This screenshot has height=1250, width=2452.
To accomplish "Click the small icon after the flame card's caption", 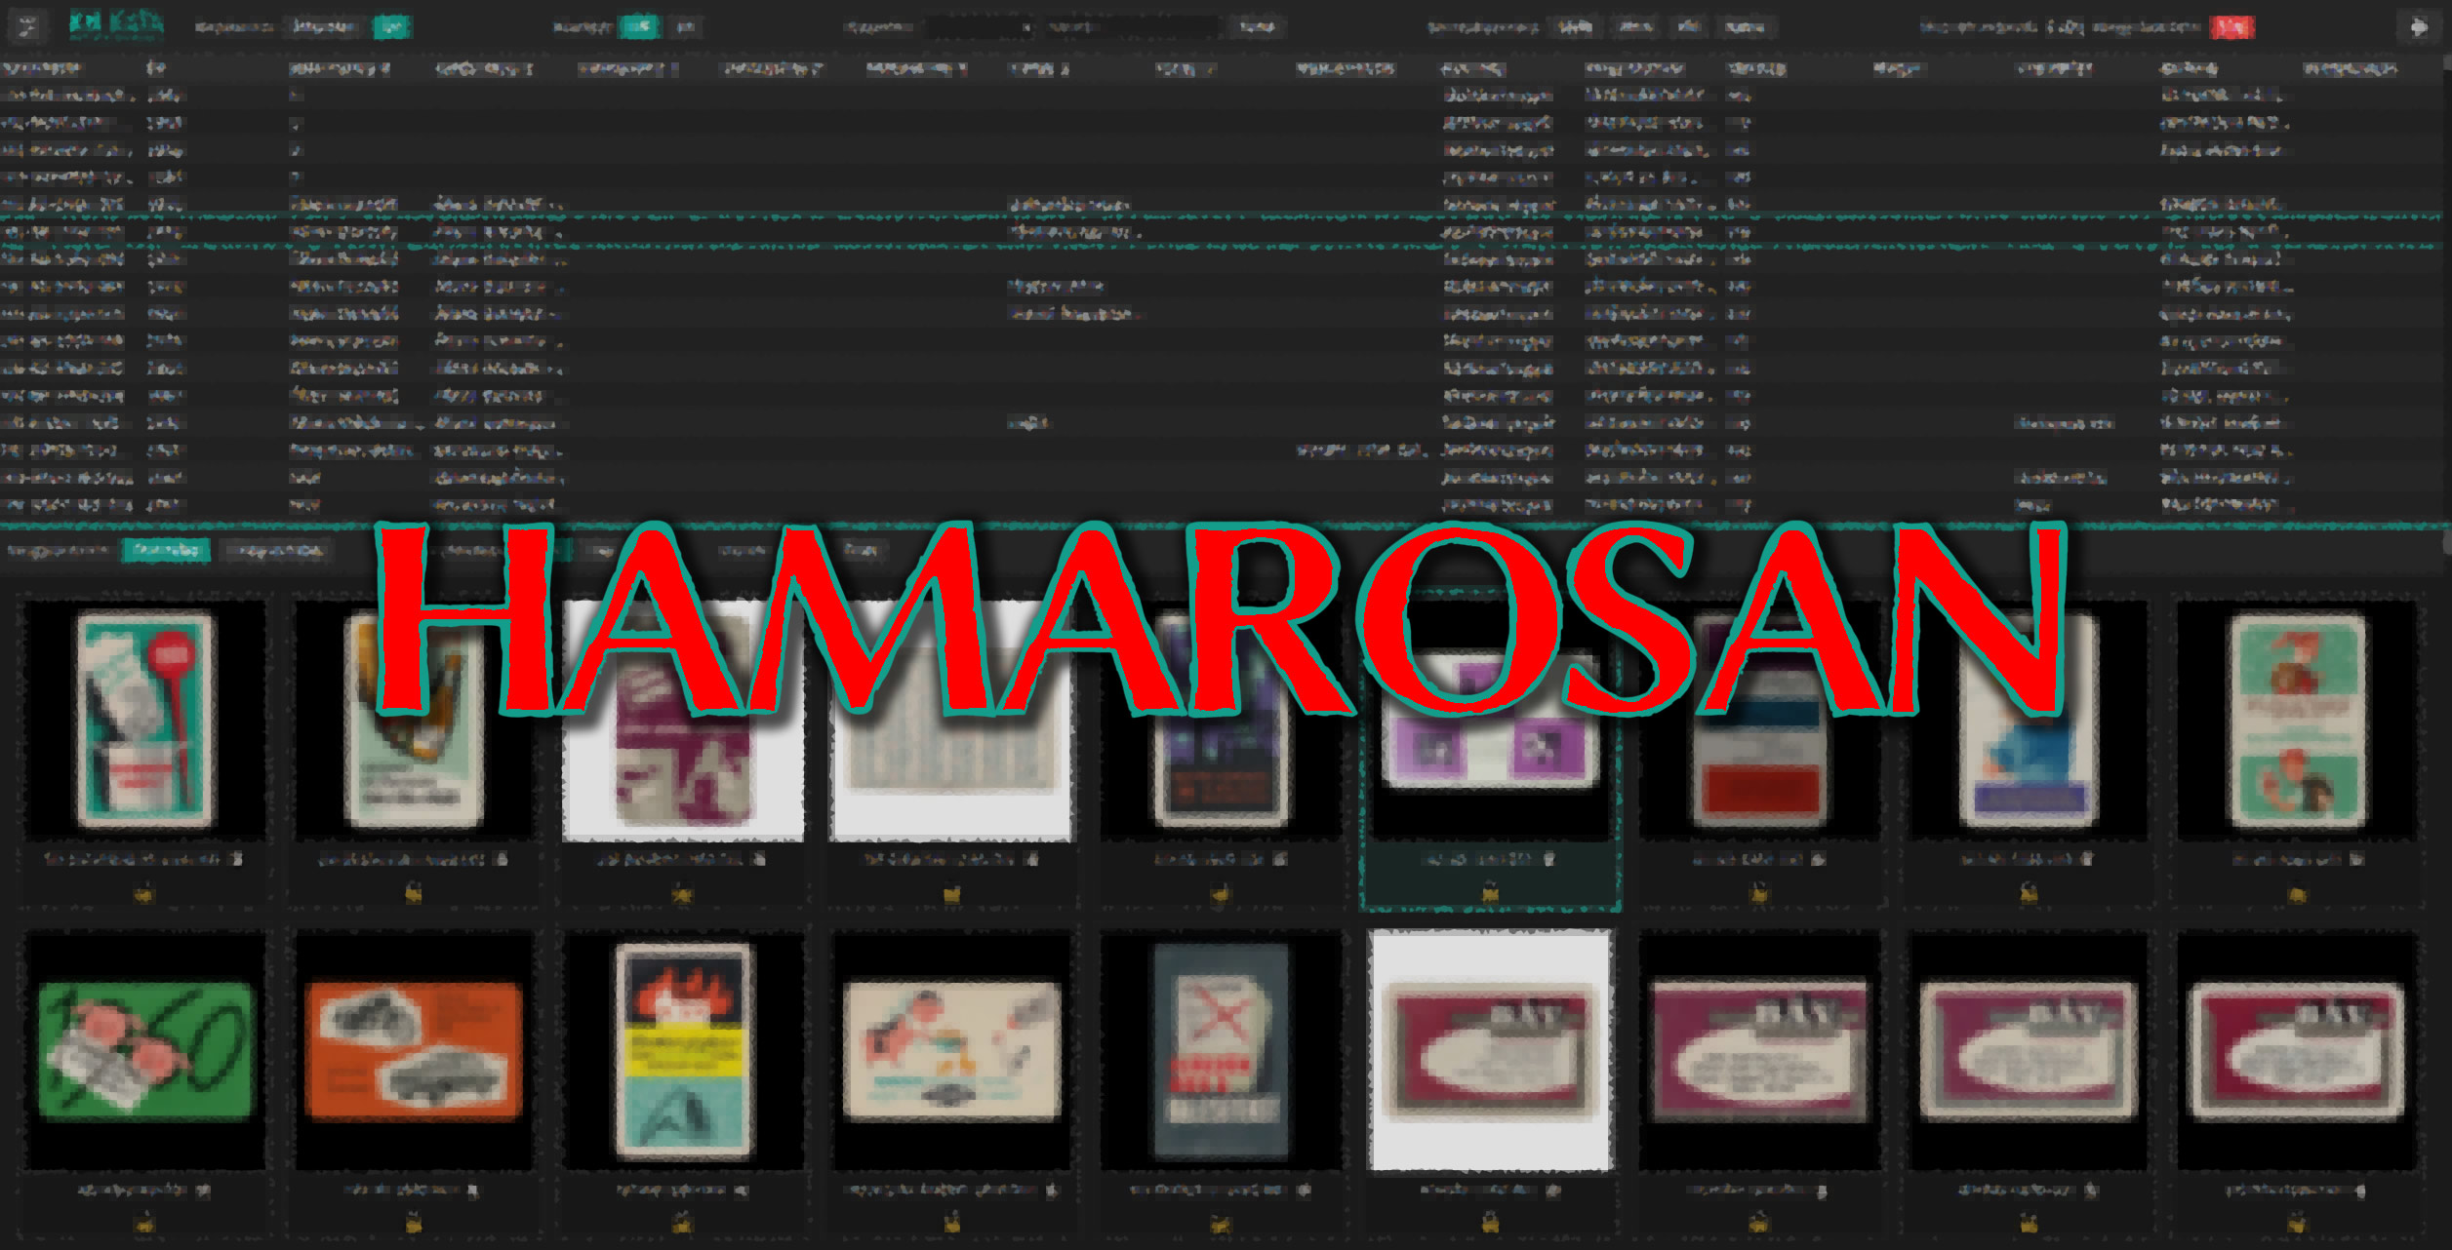I will coord(742,1191).
